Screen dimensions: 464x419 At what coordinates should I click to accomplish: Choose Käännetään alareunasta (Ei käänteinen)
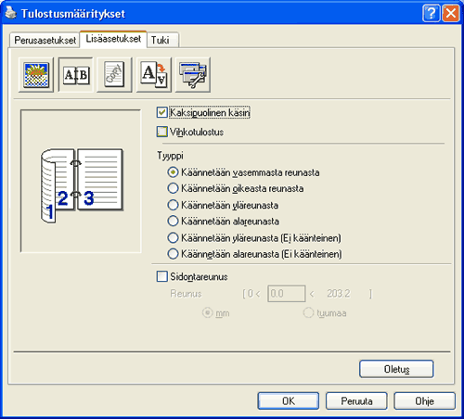click(x=173, y=254)
